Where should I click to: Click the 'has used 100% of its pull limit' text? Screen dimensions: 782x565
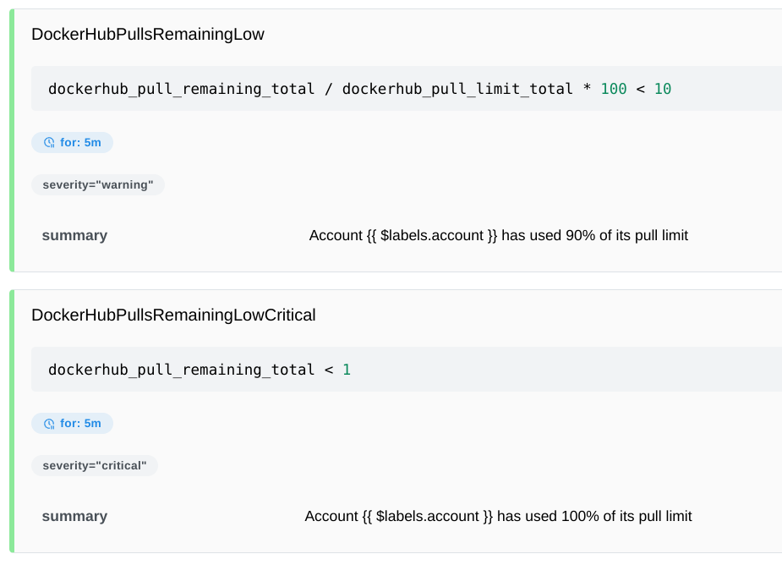point(594,517)
